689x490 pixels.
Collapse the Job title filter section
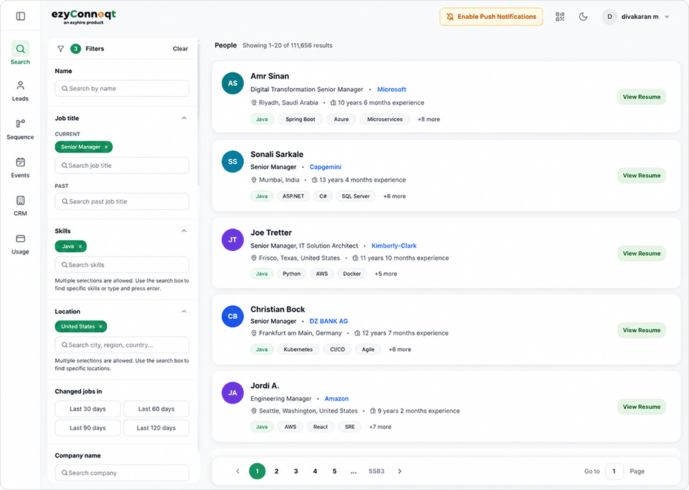coord(184,119)
